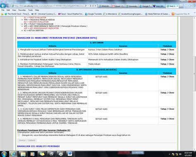
Task: Switch to the PENGUR... browser tab
Action: [105, 6]
